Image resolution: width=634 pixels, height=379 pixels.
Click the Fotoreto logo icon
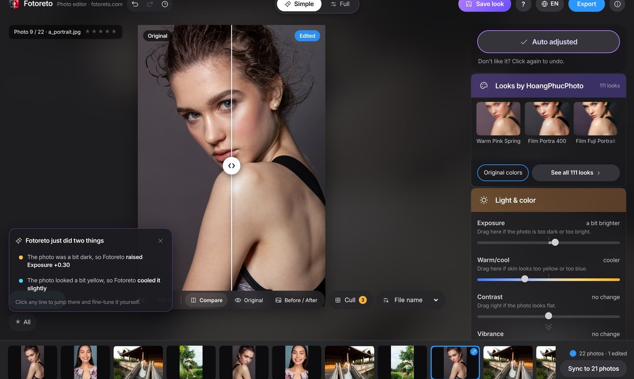[14, 4]
